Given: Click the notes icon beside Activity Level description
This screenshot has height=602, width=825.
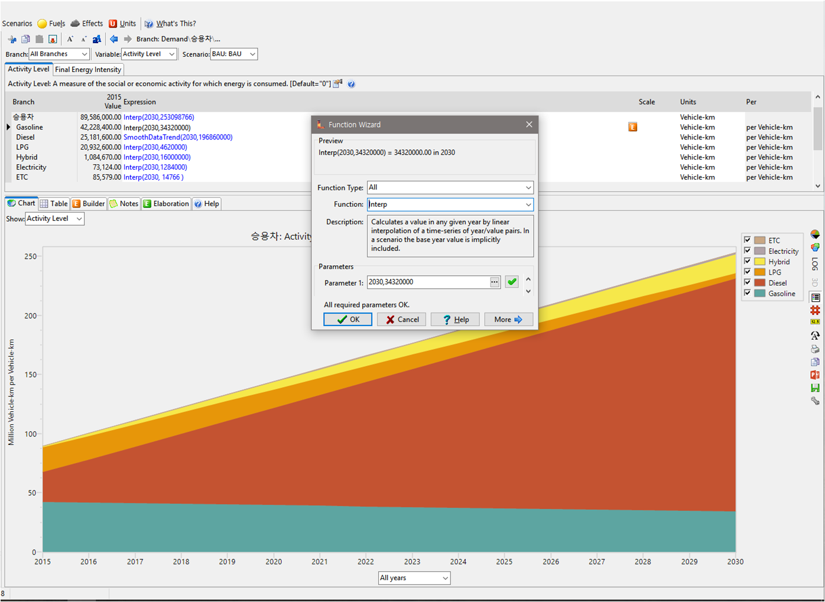Looking at the screenshot, I should [x=337, y=84].
